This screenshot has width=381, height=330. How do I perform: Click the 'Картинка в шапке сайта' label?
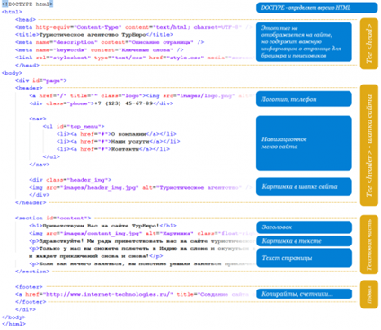click(304, 187)
